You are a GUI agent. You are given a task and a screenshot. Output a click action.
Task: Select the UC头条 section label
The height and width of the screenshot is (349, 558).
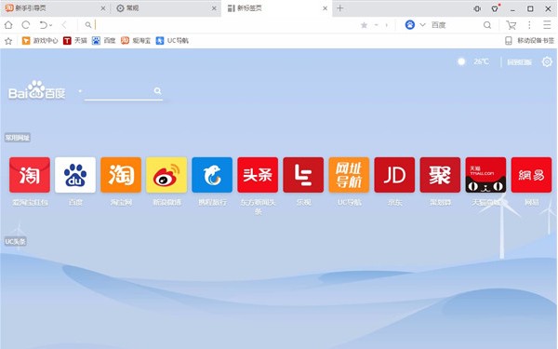click(15, 242)
